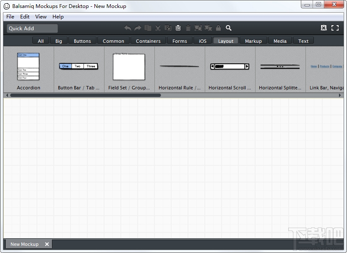This screenshot has height=253, width=347.
Task: Switch to the New Mockup tab
Action: coord(24,244)
